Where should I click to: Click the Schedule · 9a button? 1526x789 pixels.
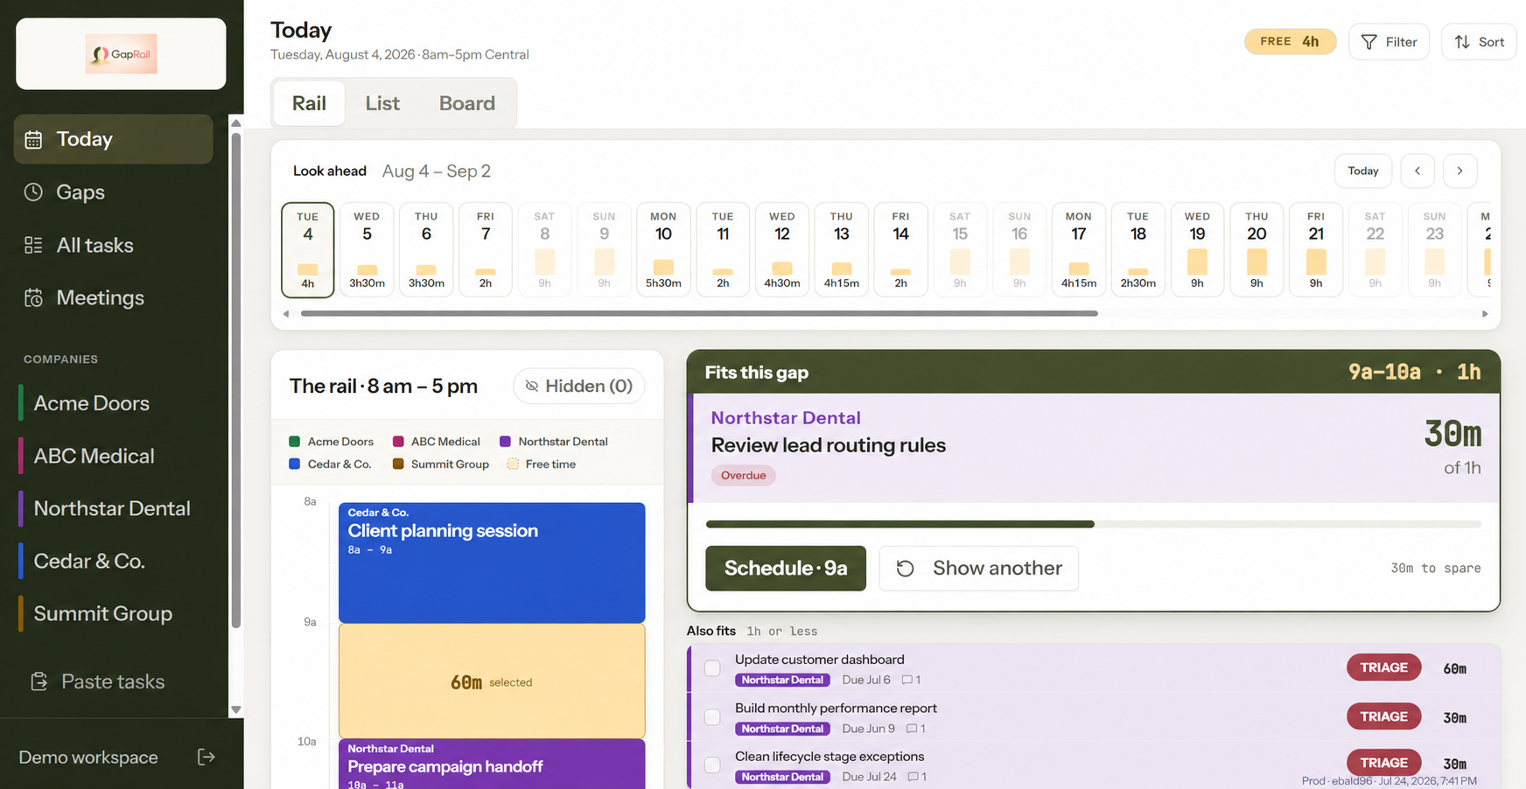click(786, 569)
